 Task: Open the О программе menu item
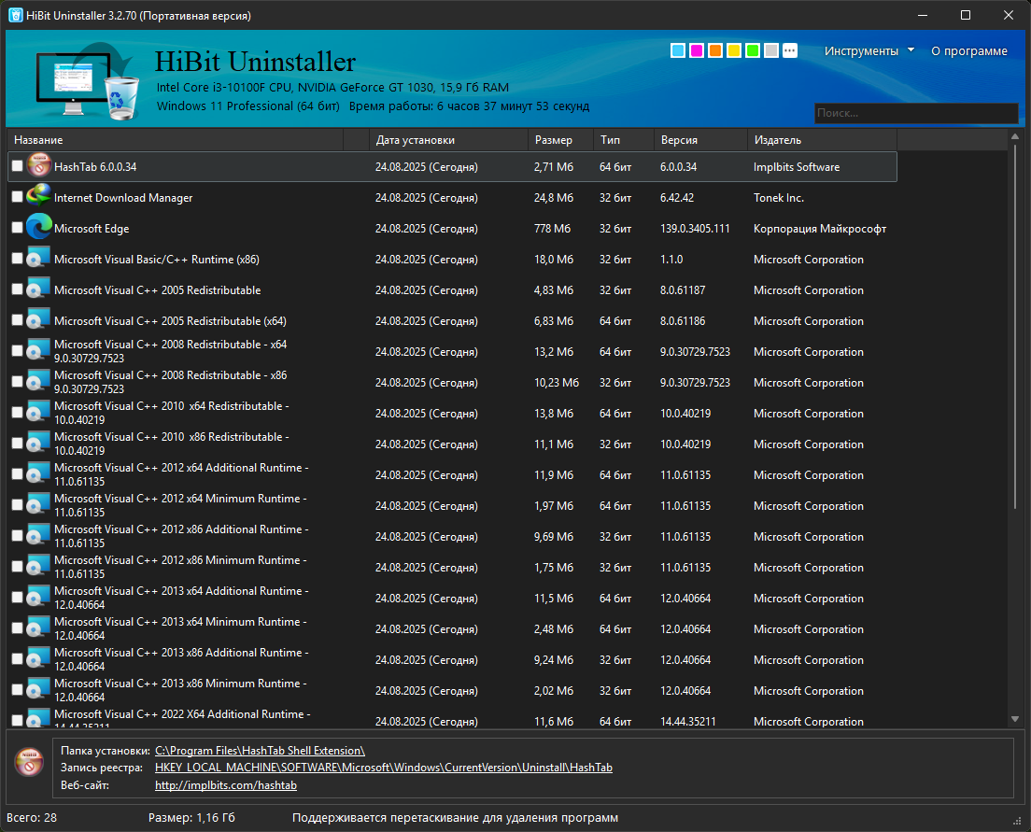[x=969, y=51]
